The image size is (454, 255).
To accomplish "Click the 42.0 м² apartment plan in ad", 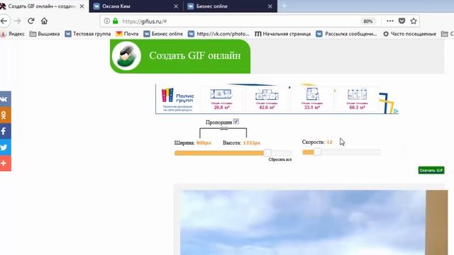I will pyautogui.click(x=267, y=99).
